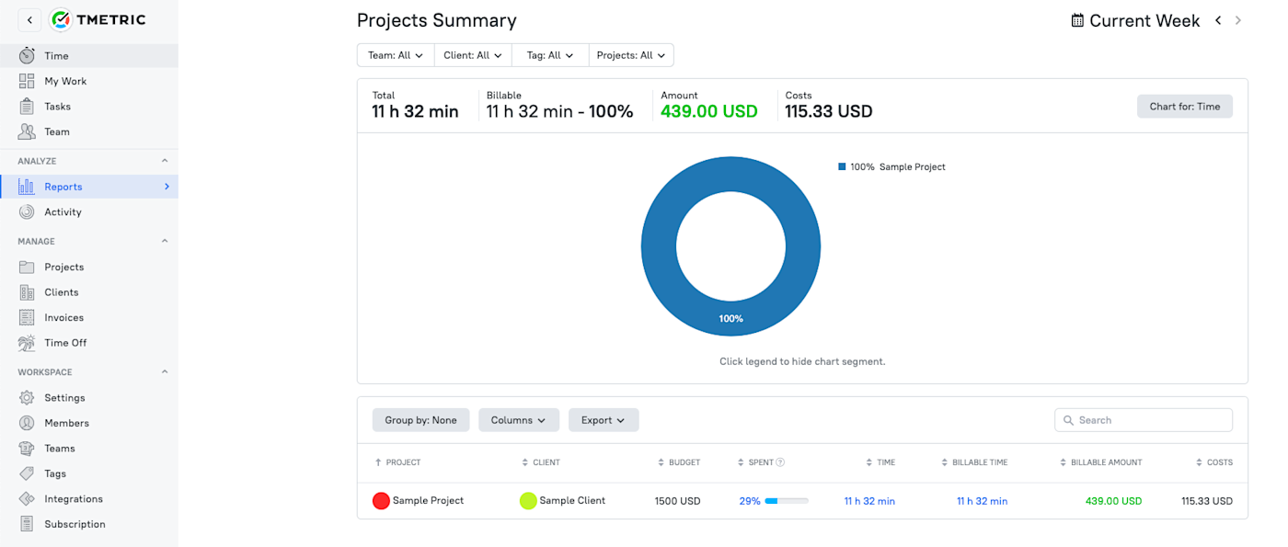This screenshot has width=1288, height=547.
Task: Collapse the Analyze sidebar section
Action: (165, 161)
